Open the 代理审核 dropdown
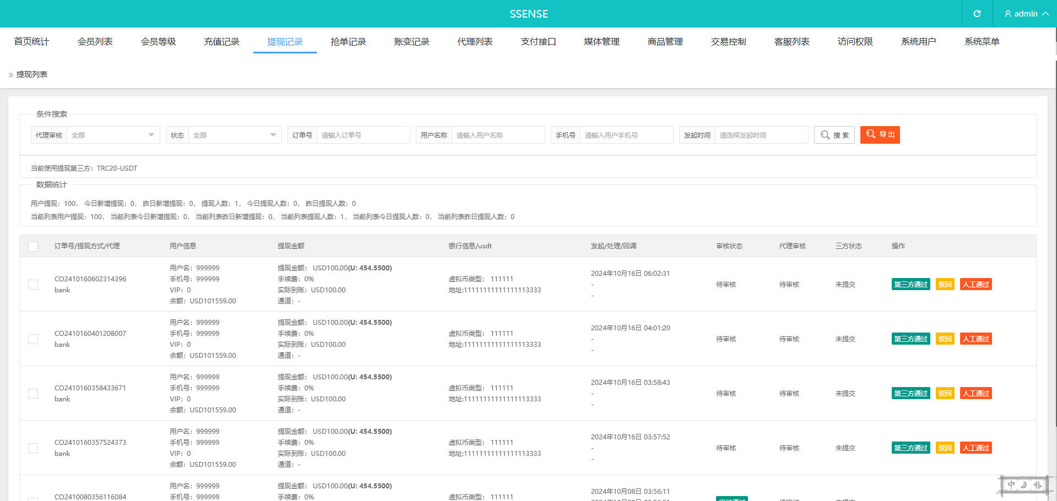 pyautogui.click(x=113, y=135)
